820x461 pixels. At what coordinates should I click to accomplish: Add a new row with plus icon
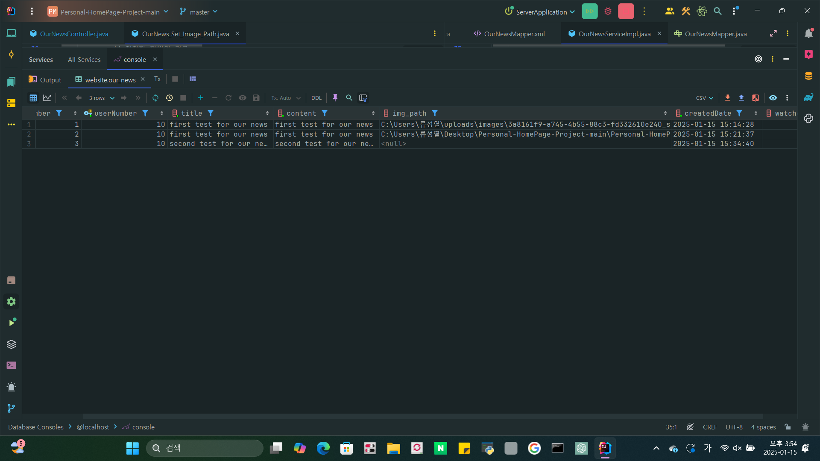[201, 98]
